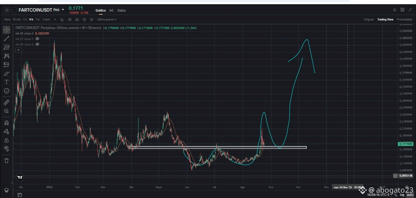Show the MA 25 indicator

coord(37,39)
